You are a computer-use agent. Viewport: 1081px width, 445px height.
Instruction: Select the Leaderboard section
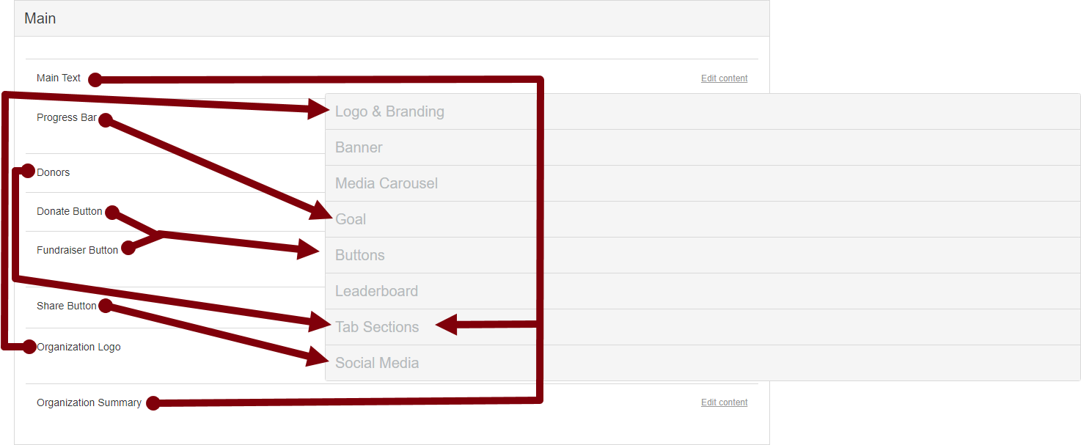pyautogui.click(x=703, y=291)
